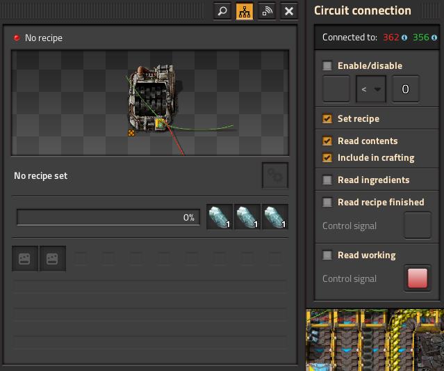Click the red No recipe status indicator
This screenshot has width=444, height=371.
(17, 38)
